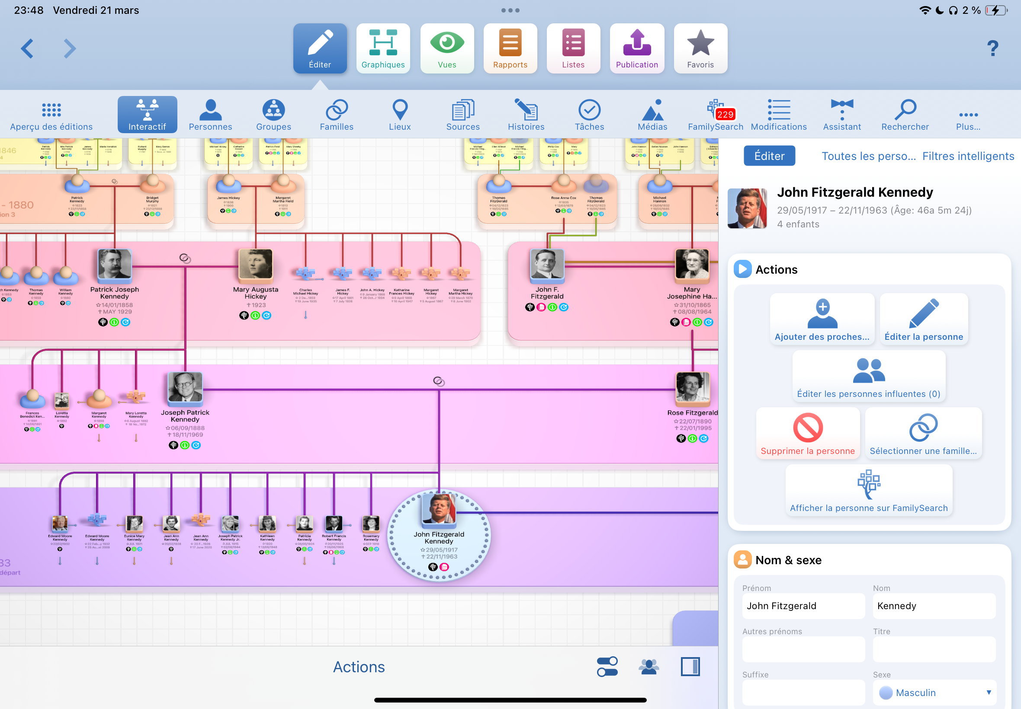Tap JFK portrait in side panel
Viewport: 1021px width, 709px height.
tap(747, 208)
